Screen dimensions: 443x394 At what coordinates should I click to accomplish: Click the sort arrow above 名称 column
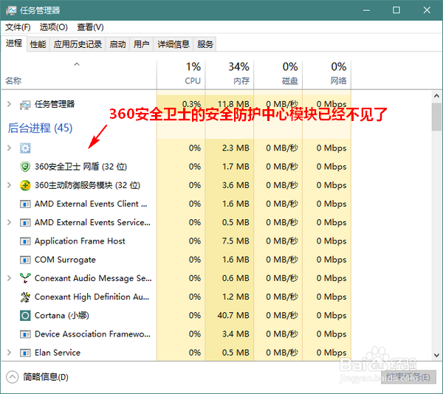(x=77, y=64)
